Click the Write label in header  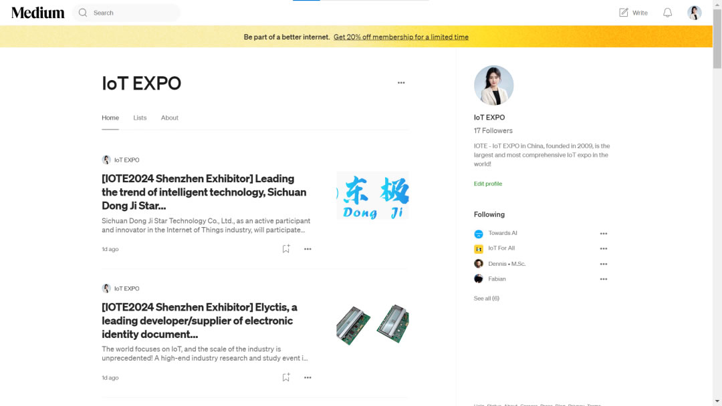[640, 13]
